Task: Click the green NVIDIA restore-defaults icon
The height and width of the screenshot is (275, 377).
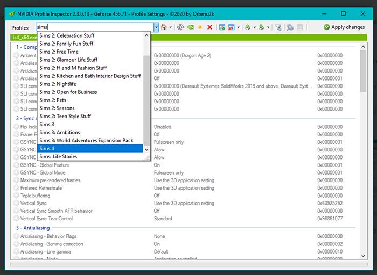Action: (x=190, y=27)
